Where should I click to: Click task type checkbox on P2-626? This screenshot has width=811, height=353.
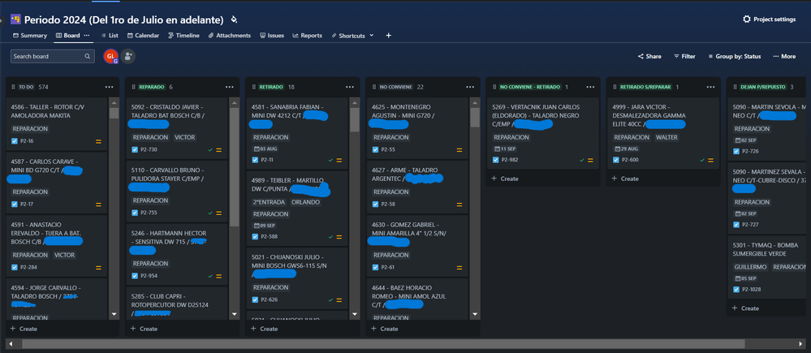pyautogui.click(x=255, y=299)
